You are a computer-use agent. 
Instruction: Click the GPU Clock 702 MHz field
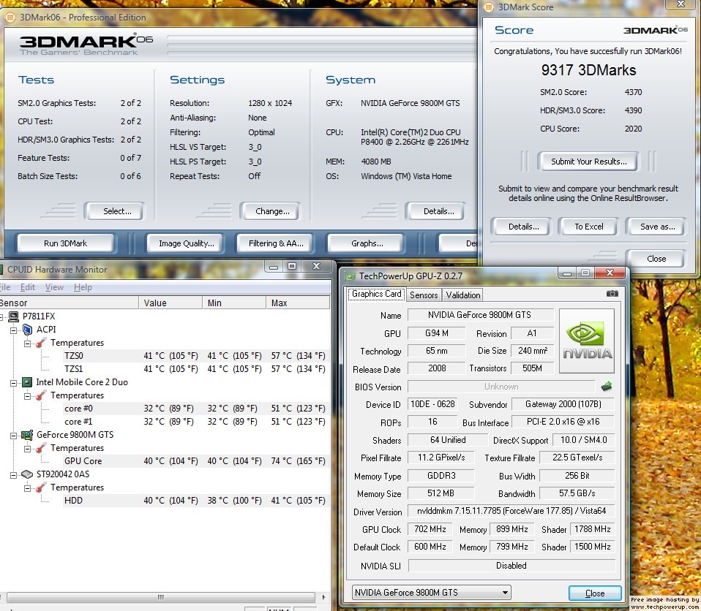pos(430,529)
